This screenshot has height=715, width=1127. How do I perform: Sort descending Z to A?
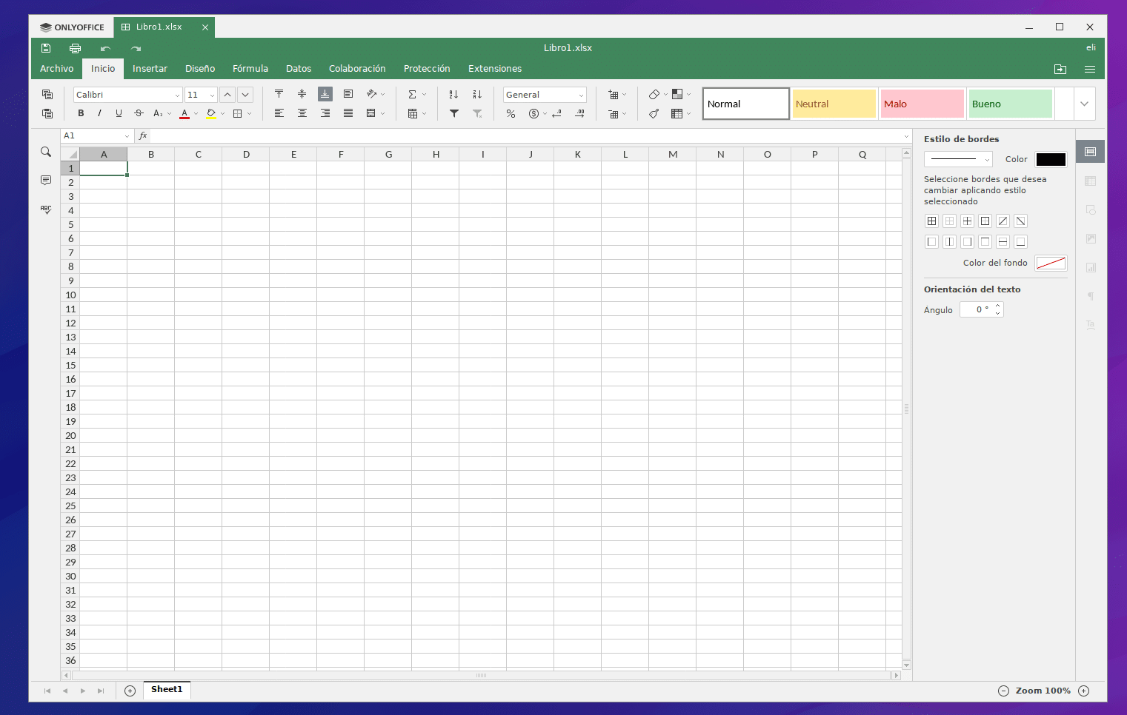pyautogui.click(x=477, y=94)
